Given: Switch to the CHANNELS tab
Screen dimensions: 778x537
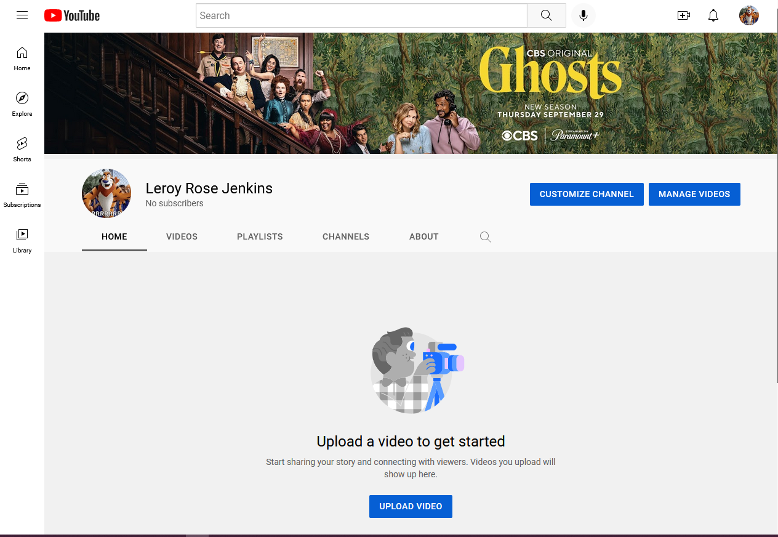Looking at the screenshot, I should [x=346, y=236].
